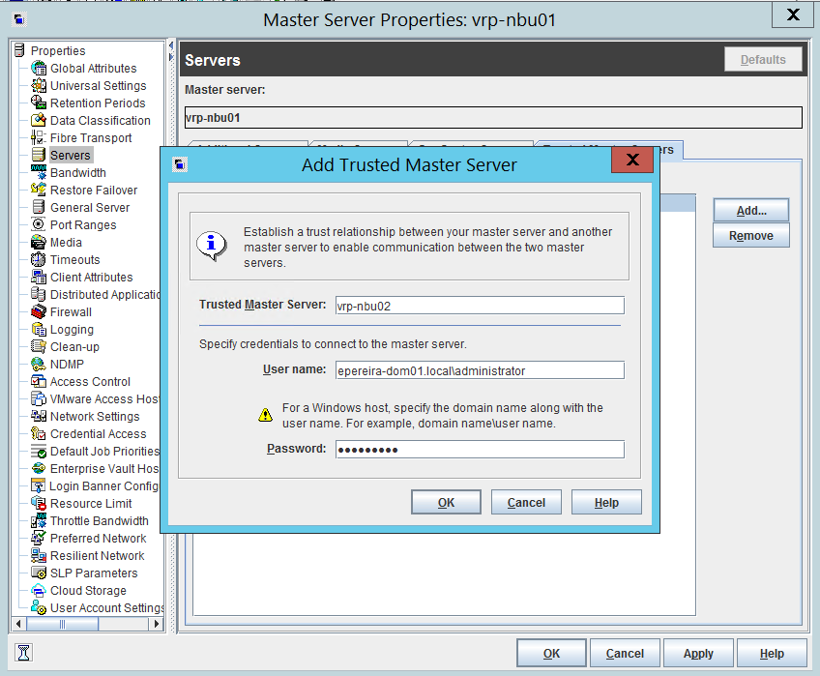Click the General Server icon
The width and height of the screenshot is (820, 676).
39,207
